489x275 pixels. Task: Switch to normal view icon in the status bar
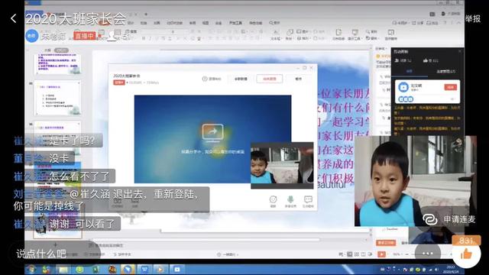350,254
